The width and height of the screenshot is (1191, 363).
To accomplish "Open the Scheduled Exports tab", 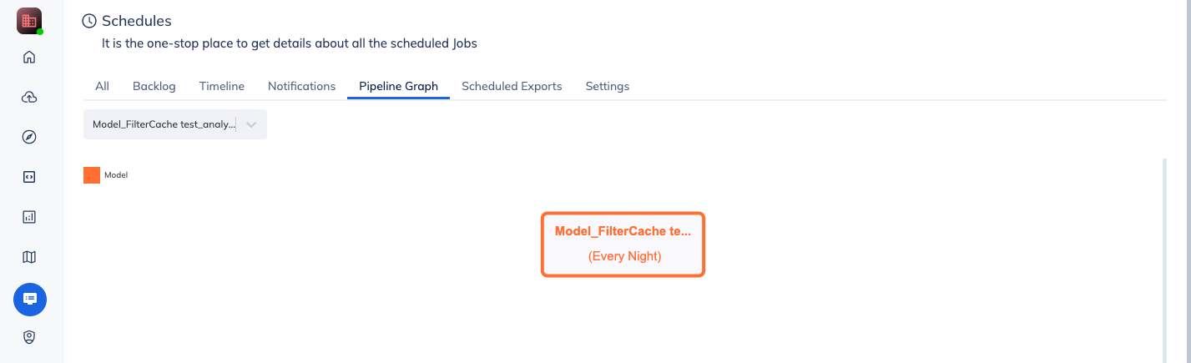I will point(512,86).
